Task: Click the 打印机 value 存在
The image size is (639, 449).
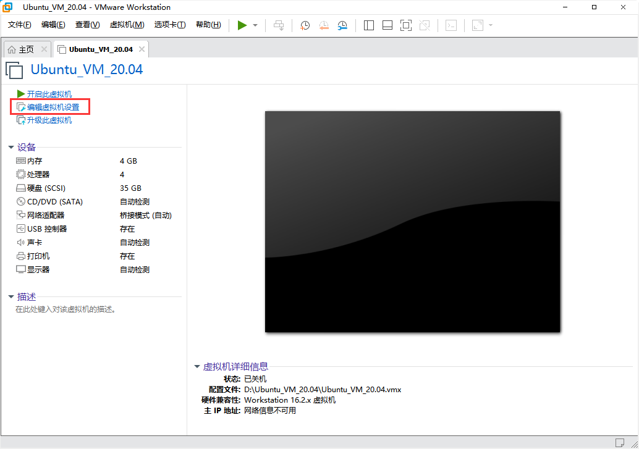Action: pyautogui.click(x=127, y=256)
